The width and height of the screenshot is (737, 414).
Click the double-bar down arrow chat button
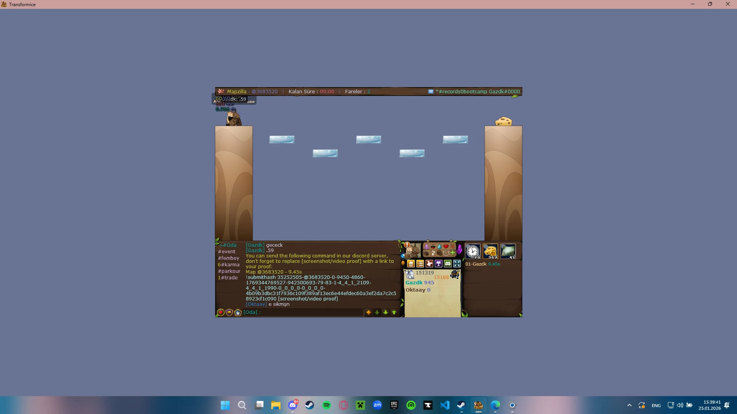pos(377,312)
